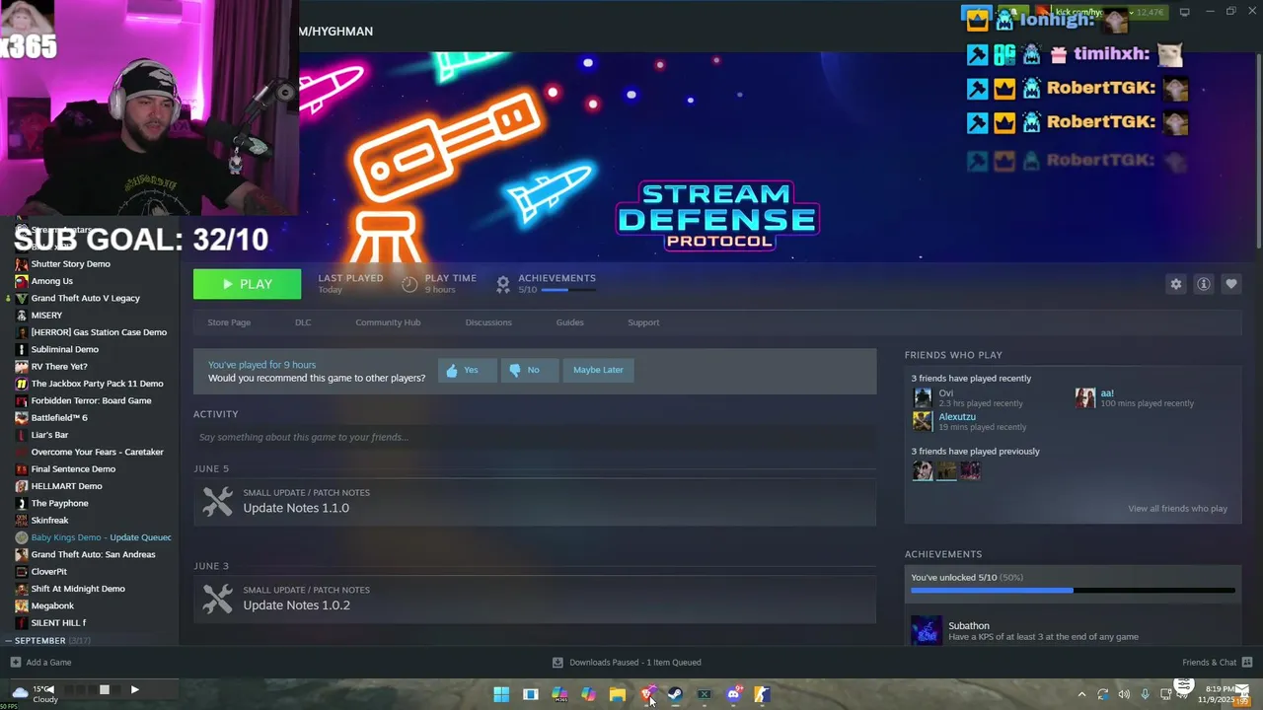This screenshot has height=710, width=1263.
Task: Click the microphone icon in system tray
Action: [x=1145, y=695]
